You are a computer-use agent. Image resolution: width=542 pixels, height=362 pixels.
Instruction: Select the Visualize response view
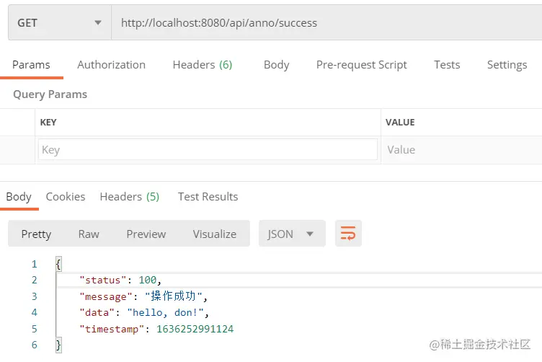pos(215,234)
